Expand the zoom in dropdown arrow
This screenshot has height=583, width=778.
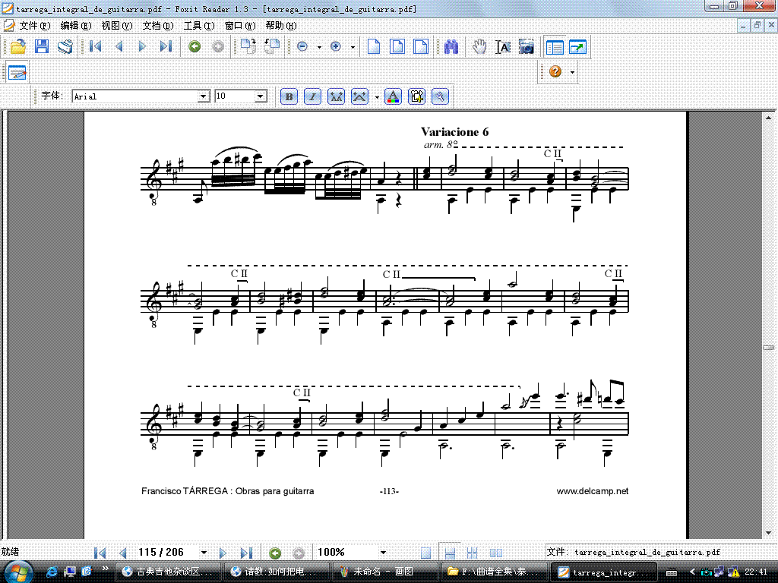tap(353, 47)
